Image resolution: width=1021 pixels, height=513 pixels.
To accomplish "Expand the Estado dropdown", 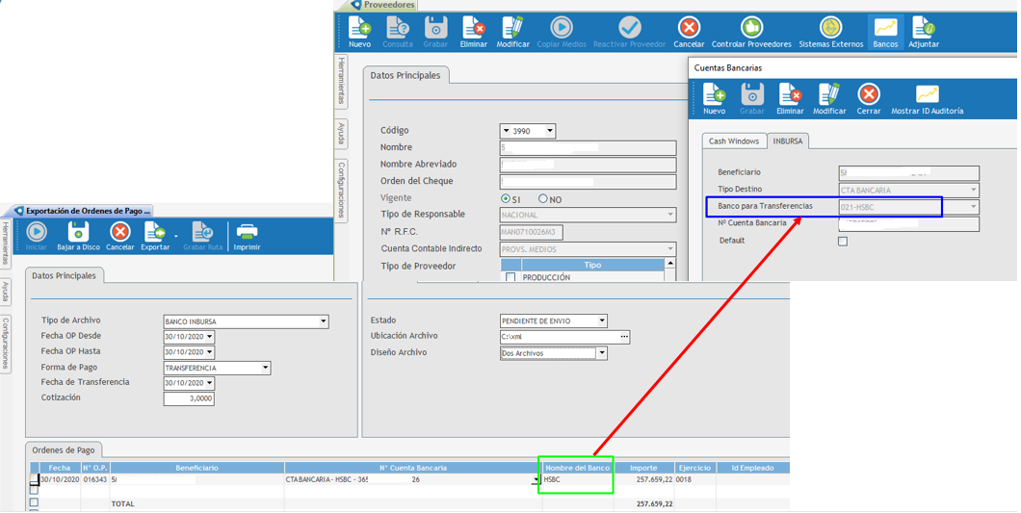I will (602, 321).
